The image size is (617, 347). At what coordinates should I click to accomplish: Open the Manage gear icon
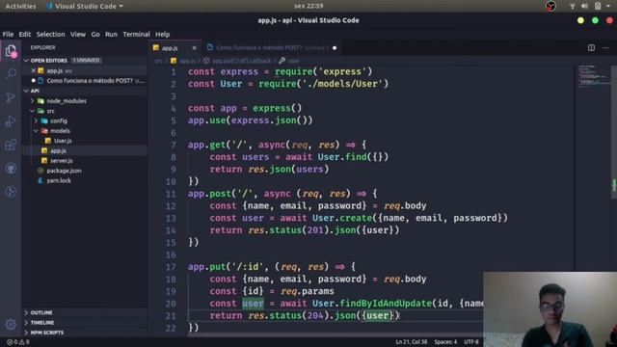(x=11, y=324)
